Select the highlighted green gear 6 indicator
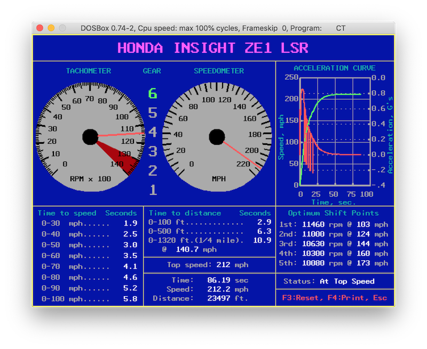 click(x=153, y=94)
